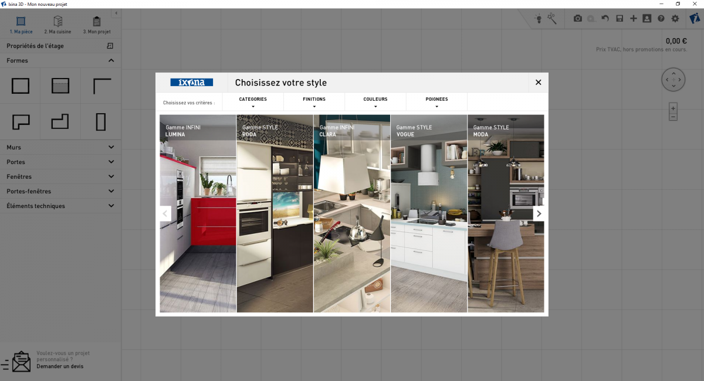This screenshot has width=704, height=381.
Task: Click 'Choisissez vos critères' label
Action: click(189, 103)
